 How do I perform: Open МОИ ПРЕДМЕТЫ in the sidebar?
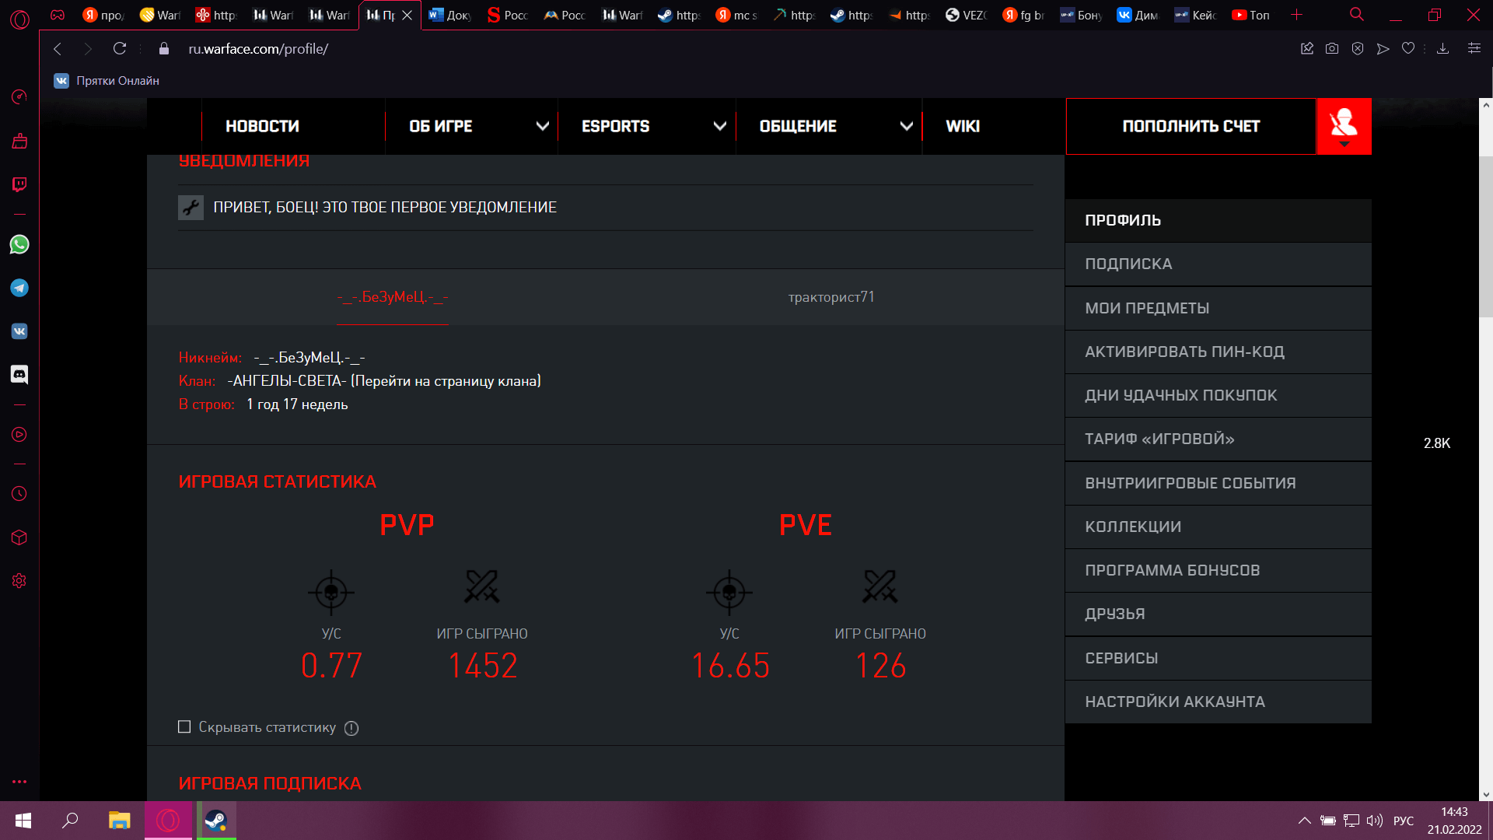[1218, 309]
